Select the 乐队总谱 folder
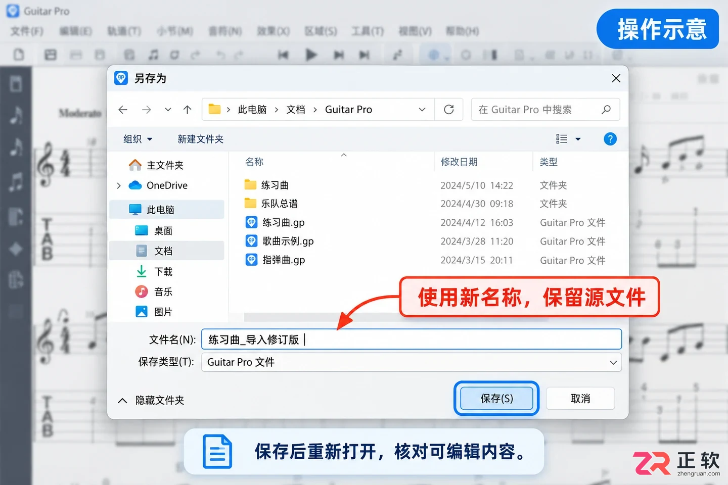 pyautogui.click(x=271, y=204)
